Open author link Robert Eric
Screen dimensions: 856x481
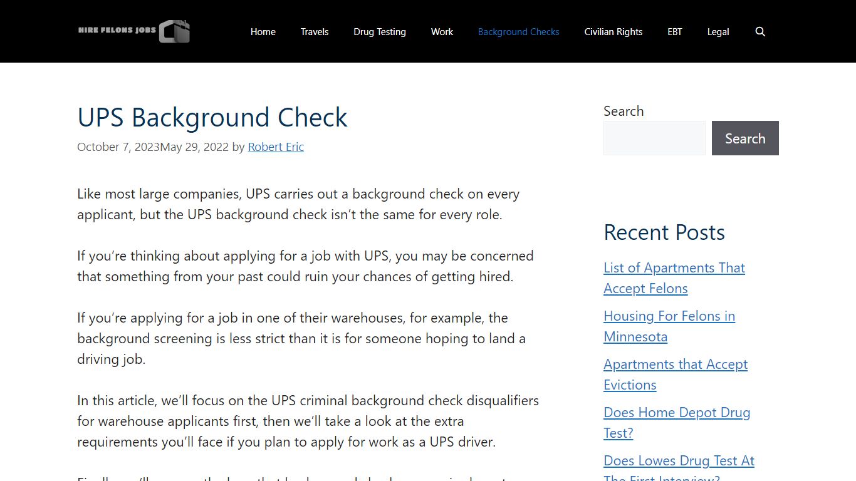pos(276,147)
